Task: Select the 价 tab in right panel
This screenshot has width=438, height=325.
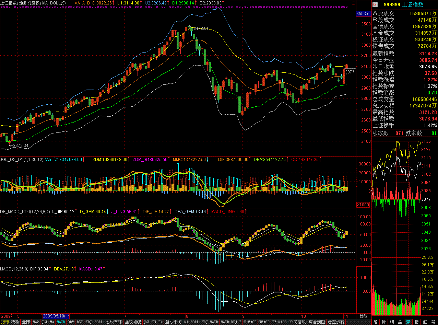Action: pos(384,322)
